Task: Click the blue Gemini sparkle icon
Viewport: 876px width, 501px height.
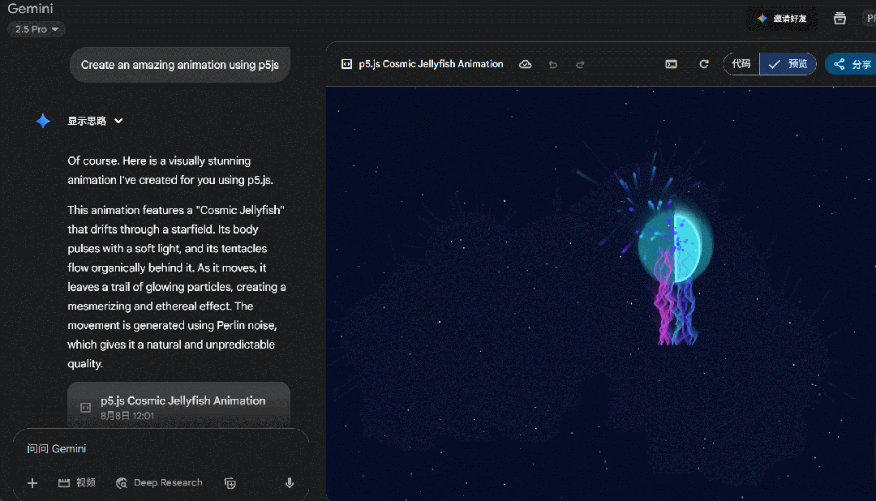Action: pos(43,121)
